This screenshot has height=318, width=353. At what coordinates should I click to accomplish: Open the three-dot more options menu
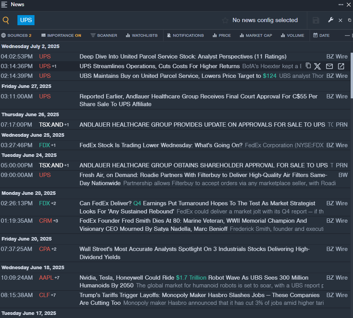(x=341, y=5)
